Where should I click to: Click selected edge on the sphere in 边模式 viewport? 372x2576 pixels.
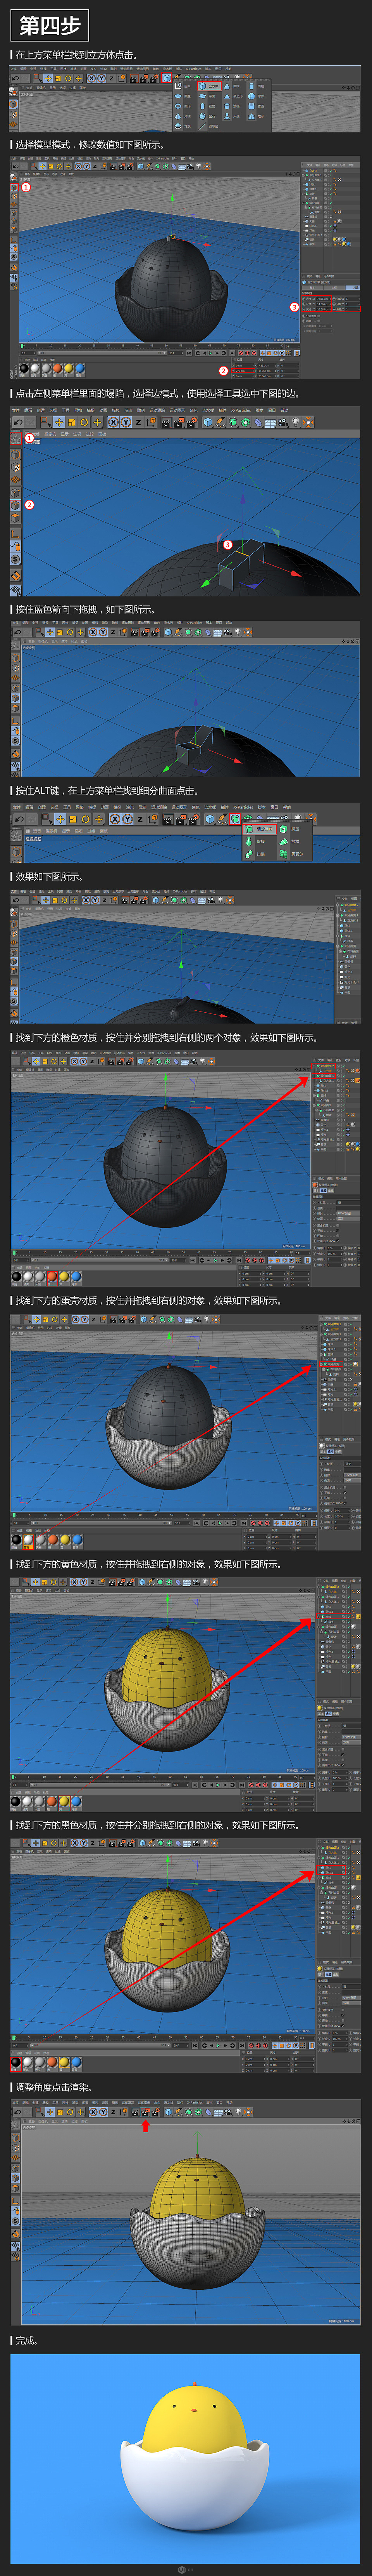pos(242,554)
